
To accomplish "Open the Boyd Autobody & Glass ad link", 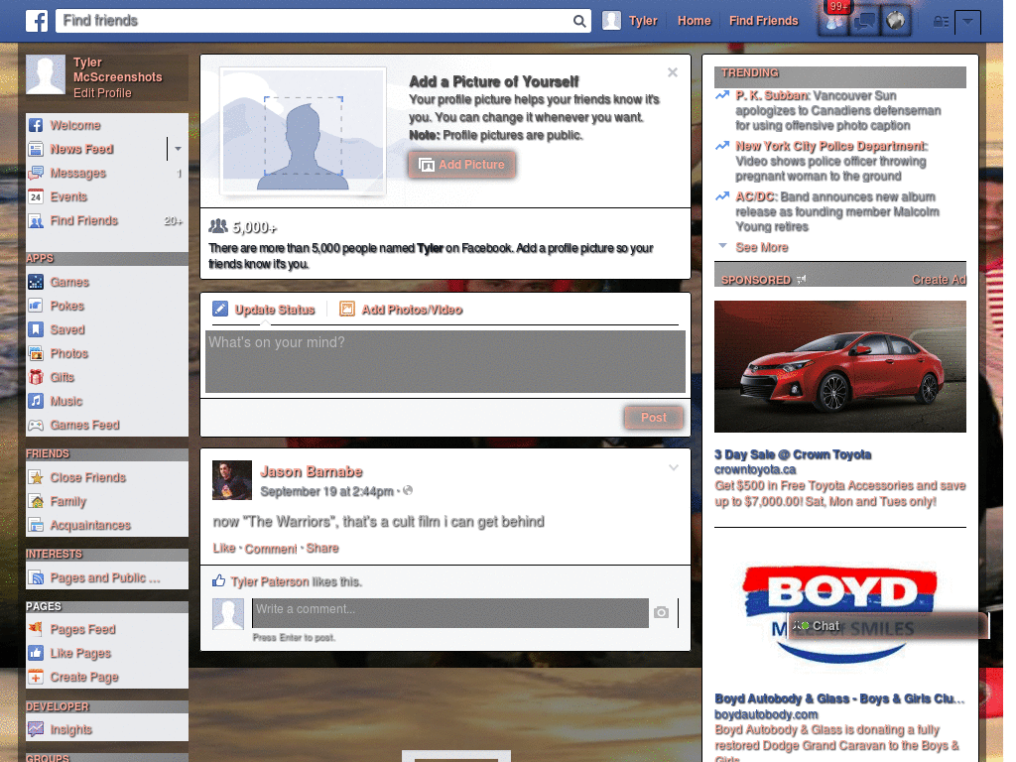I will [x=839, y=699].
